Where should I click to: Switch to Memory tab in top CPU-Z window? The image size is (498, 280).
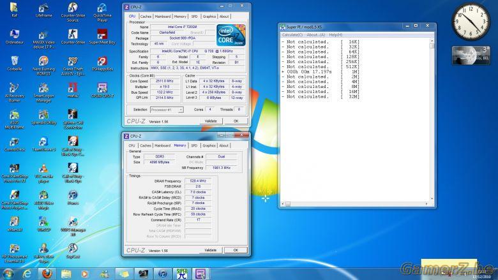click(x=180, y=17)
